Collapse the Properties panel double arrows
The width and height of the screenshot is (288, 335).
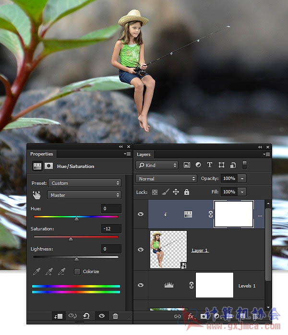(121, 146)
